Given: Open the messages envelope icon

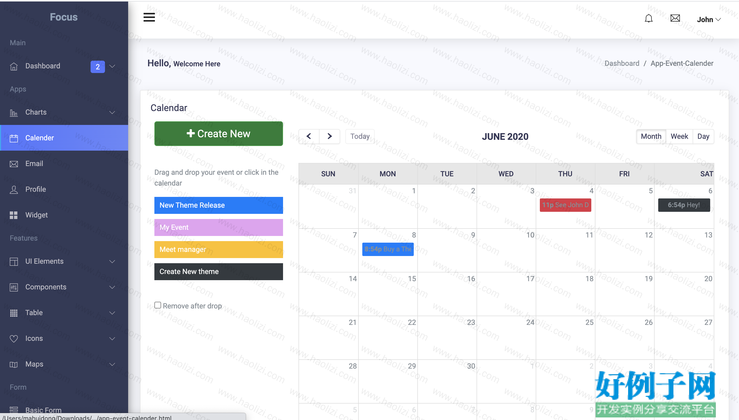Looking at the screenshot, I should [675, 18].
